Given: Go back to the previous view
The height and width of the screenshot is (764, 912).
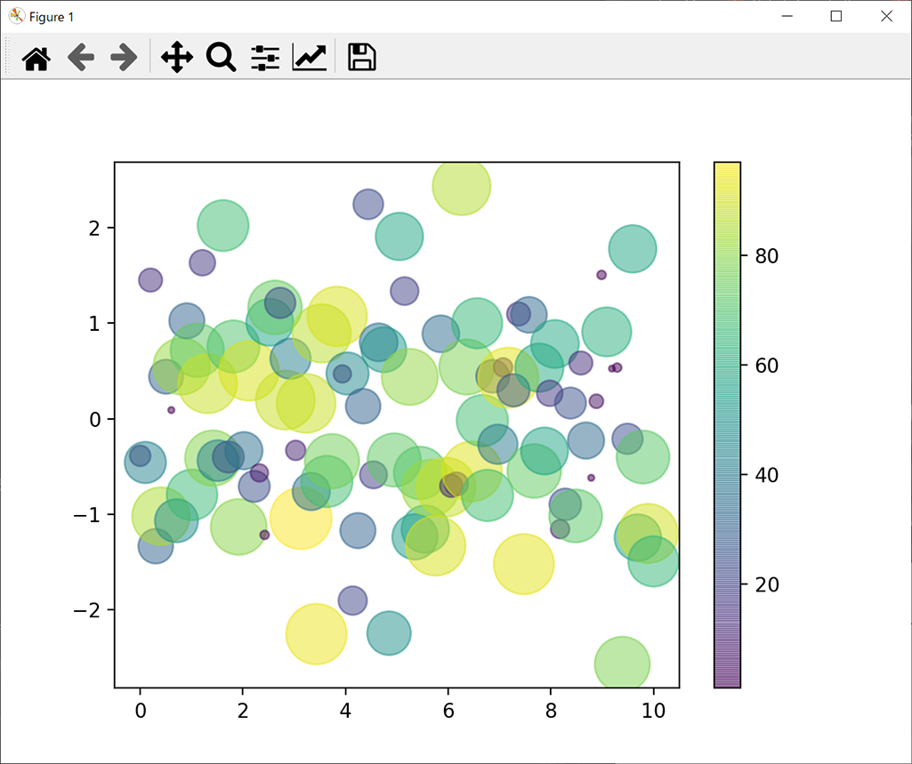Looking at the screenshot, I should point(81,58).
